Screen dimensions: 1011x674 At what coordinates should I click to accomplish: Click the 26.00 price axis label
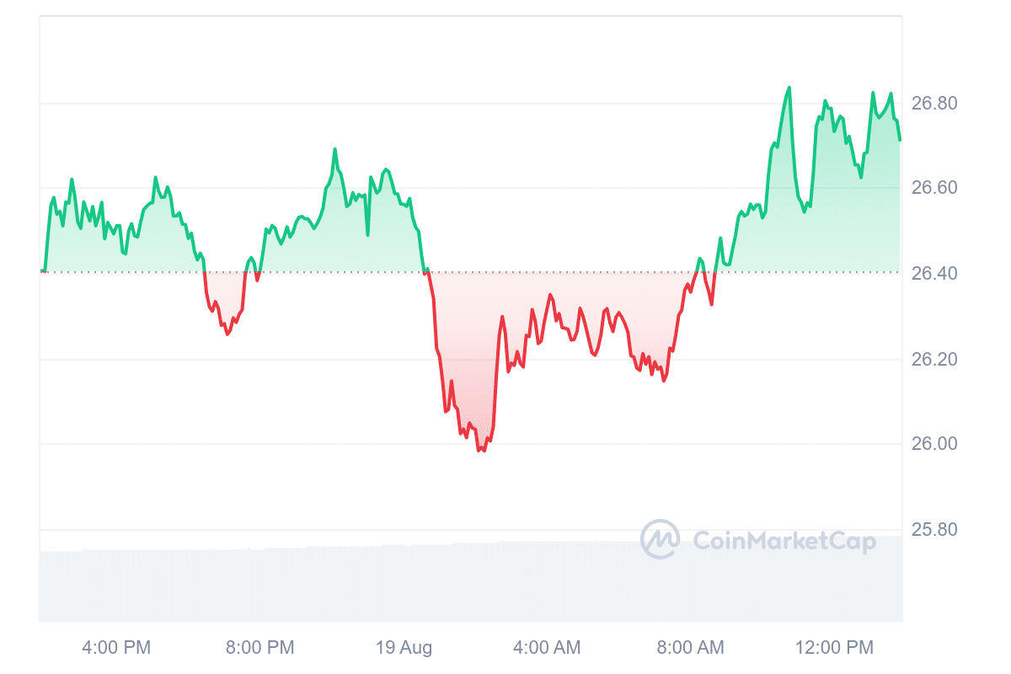[934, 444]
